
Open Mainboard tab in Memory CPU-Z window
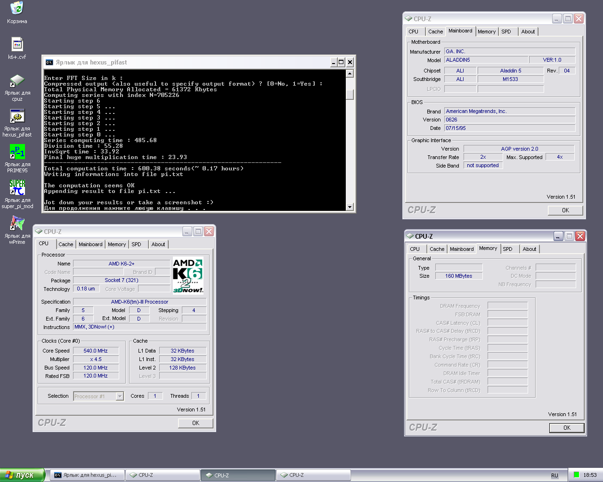(462, 249)
